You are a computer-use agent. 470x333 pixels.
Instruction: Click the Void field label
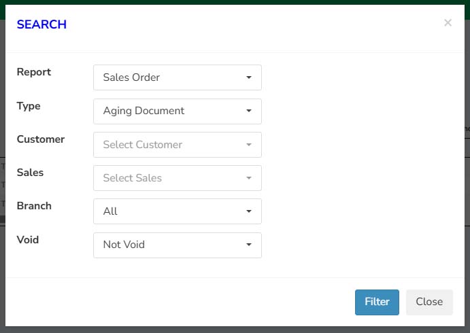[x=28, y=240]
